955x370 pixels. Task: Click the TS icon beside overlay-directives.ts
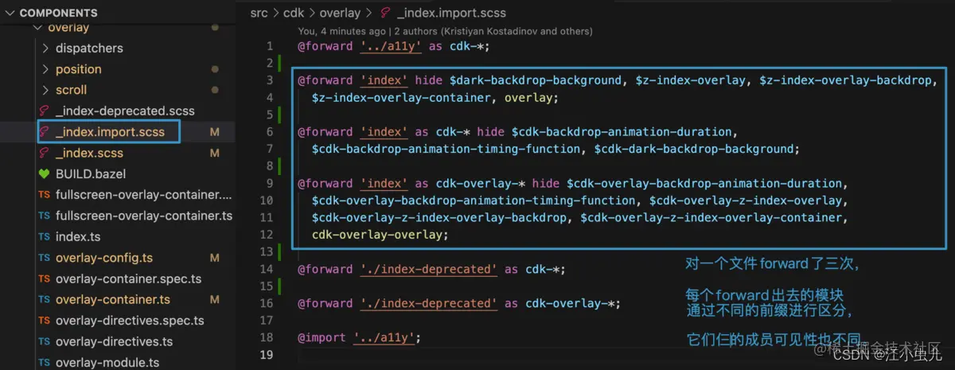(45, 341)
